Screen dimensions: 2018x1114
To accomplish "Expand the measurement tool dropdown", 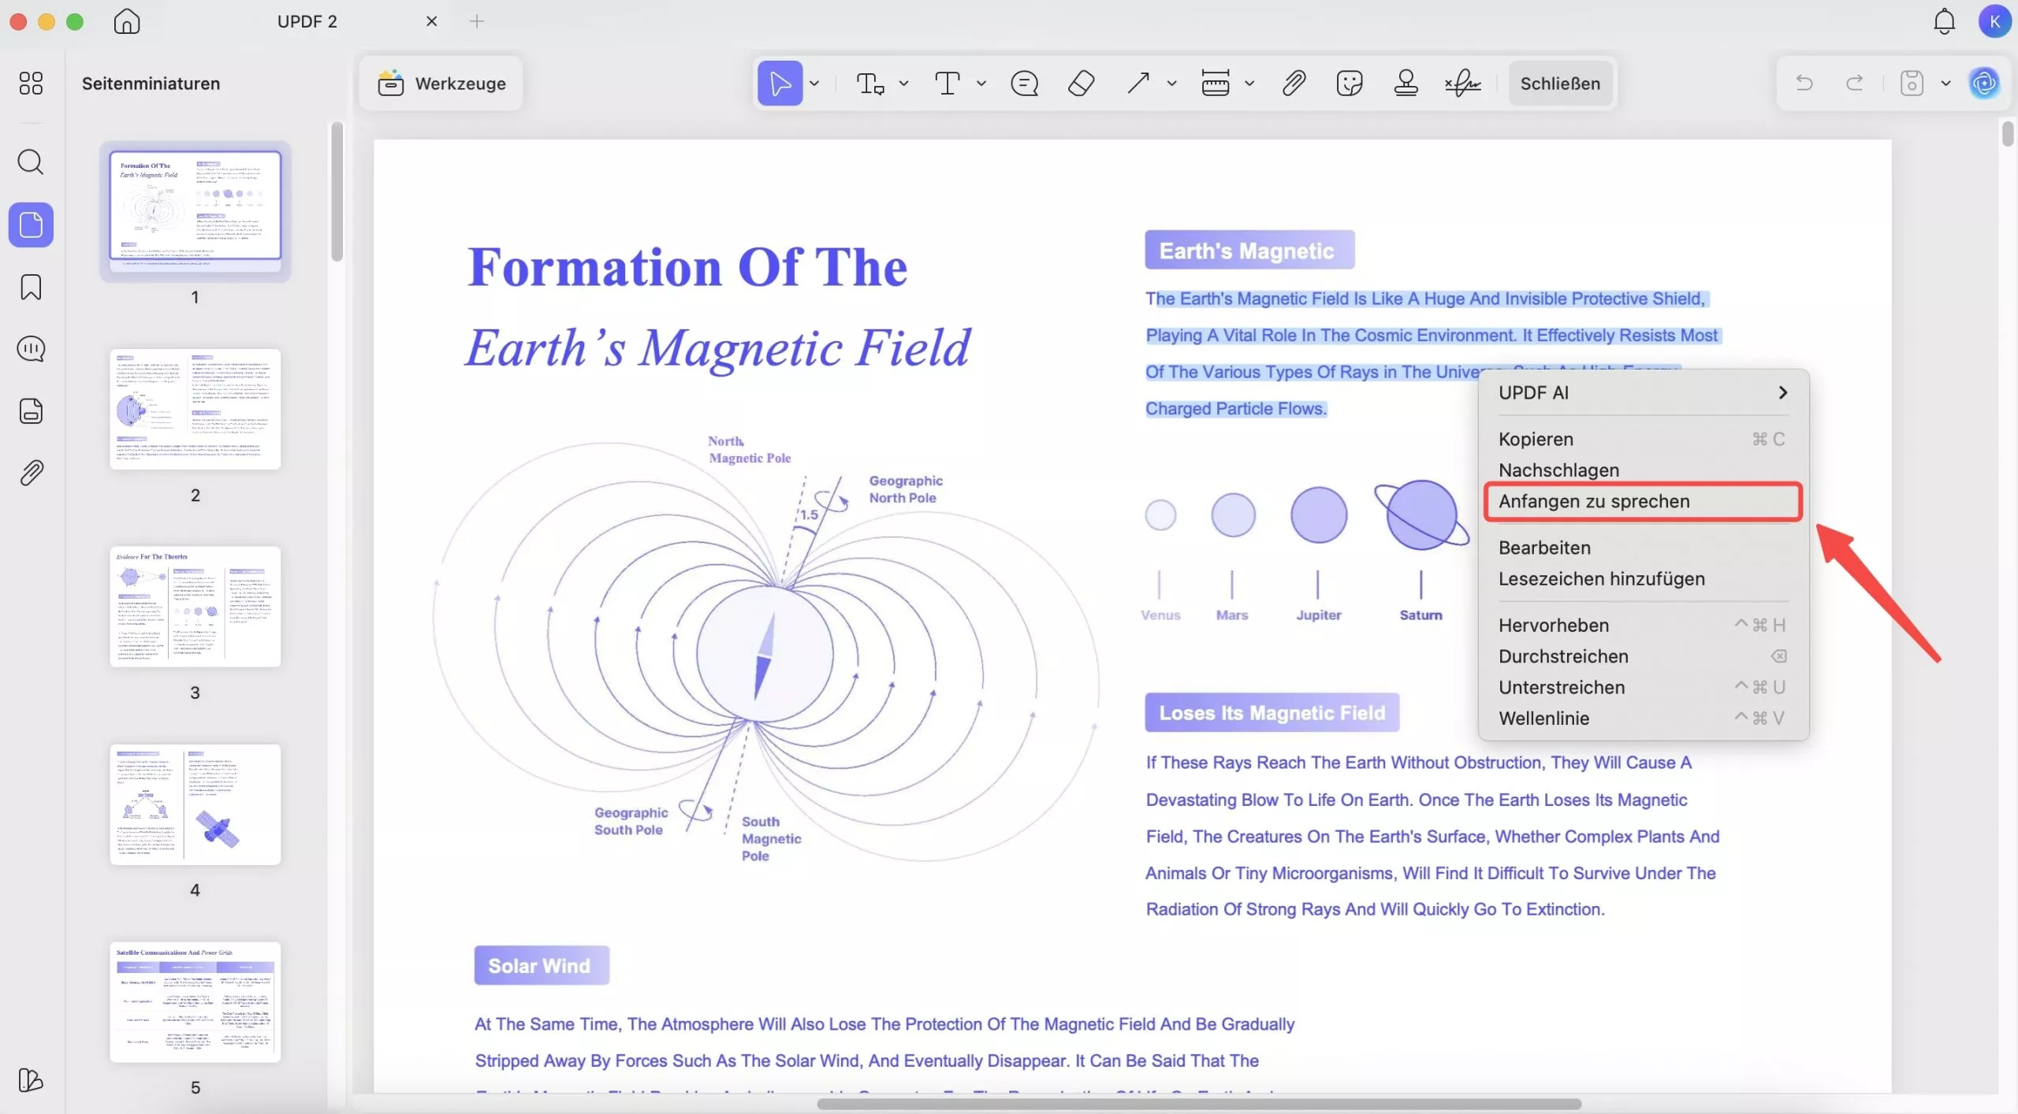I will [1249, 83].
